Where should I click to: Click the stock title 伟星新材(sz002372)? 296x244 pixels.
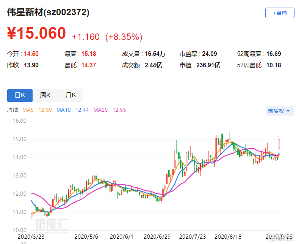click(48, 12)
